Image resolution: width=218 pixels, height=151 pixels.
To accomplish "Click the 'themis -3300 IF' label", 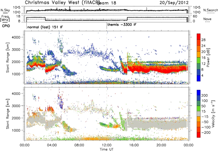I will [122, 25].
